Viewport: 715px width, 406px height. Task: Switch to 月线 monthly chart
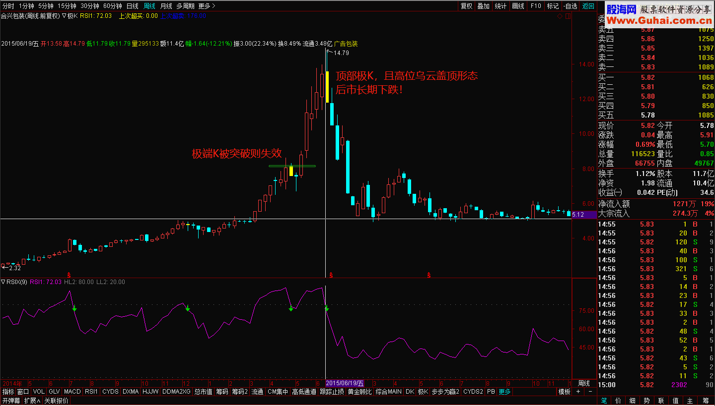[x=166, y=6]
